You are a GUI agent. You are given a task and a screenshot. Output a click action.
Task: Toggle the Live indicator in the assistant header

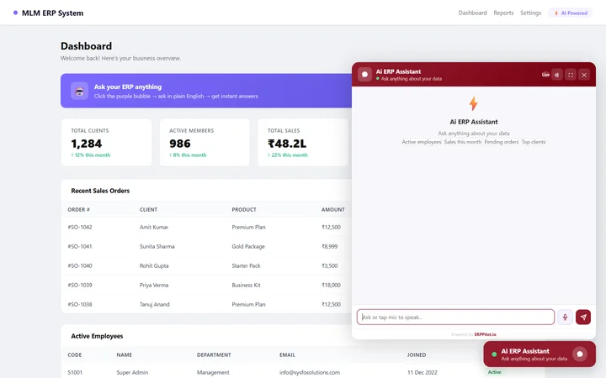coord(545,75)
